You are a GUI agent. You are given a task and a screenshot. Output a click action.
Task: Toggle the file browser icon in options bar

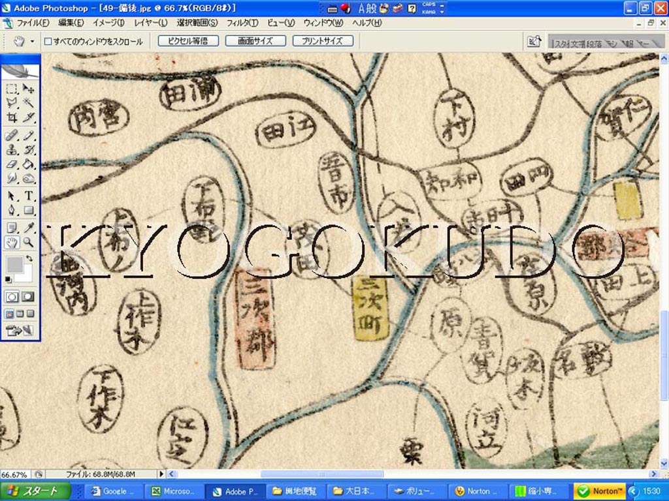534,41
